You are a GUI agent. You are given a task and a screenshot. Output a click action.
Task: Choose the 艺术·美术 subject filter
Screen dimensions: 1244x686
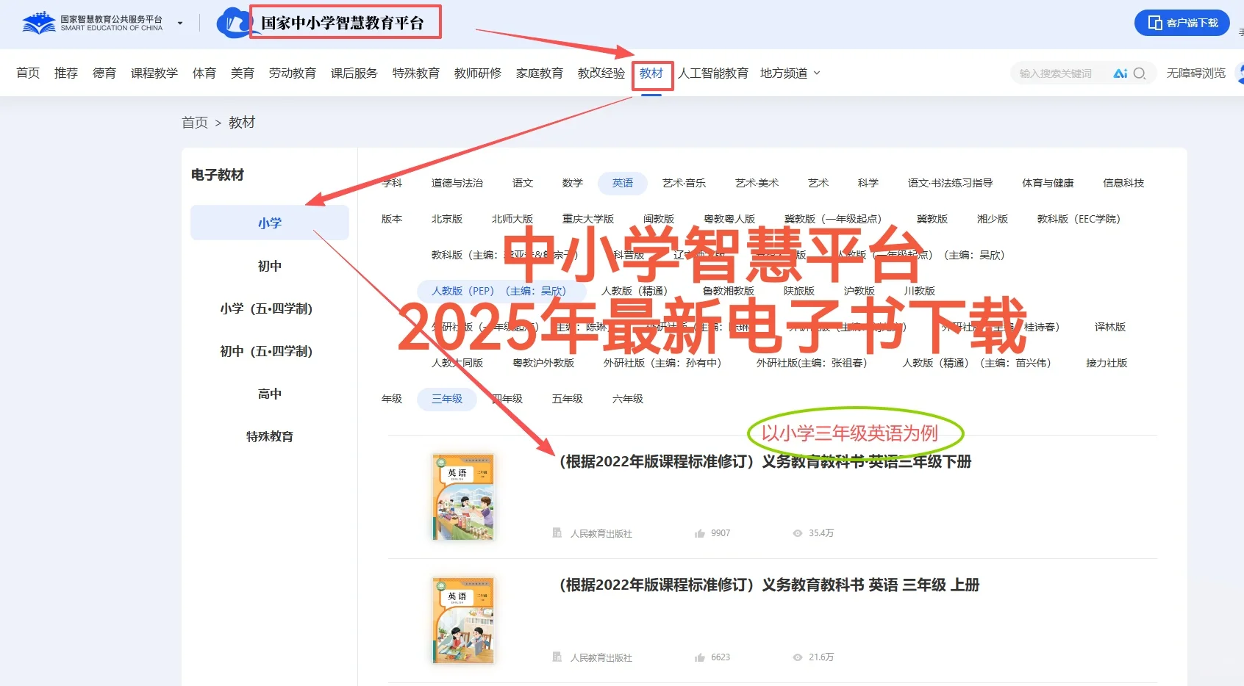pos(757,183)
